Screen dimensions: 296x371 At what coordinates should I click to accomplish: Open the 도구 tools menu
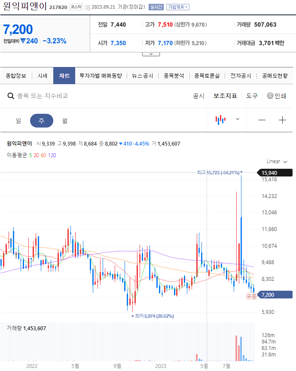tap(252, 96)
